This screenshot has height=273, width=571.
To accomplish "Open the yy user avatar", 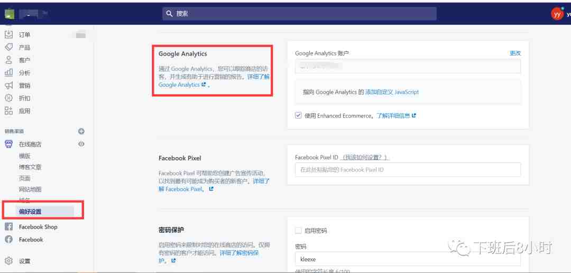I will [x=557, y=14].
